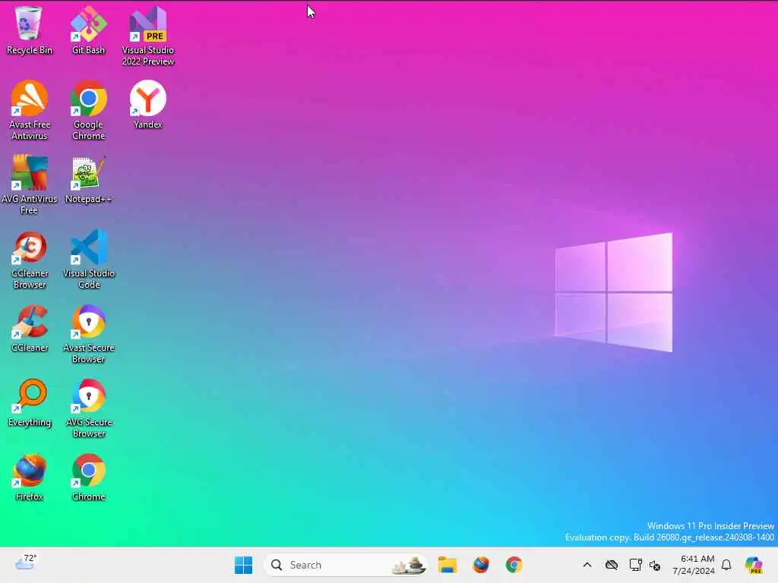Open the clock showing 6:41 AM
This screenshot has height=583, width=778.
[694, 565]
